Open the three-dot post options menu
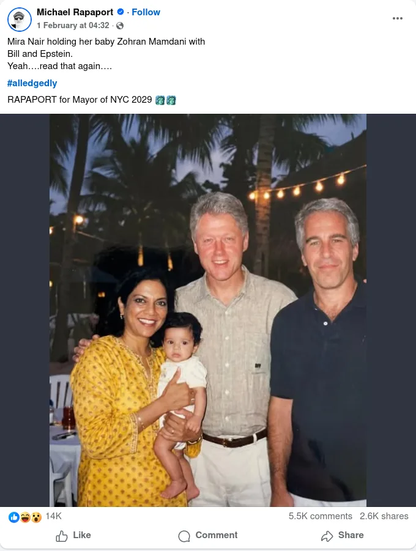The width and height of the screenshot is (416, 551). (398, 18)
